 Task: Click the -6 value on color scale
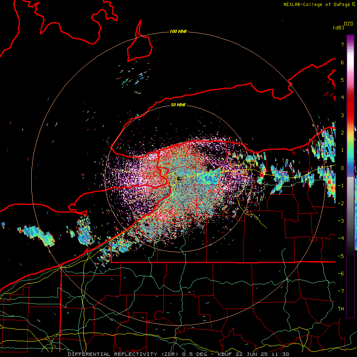tap(341, 274)
